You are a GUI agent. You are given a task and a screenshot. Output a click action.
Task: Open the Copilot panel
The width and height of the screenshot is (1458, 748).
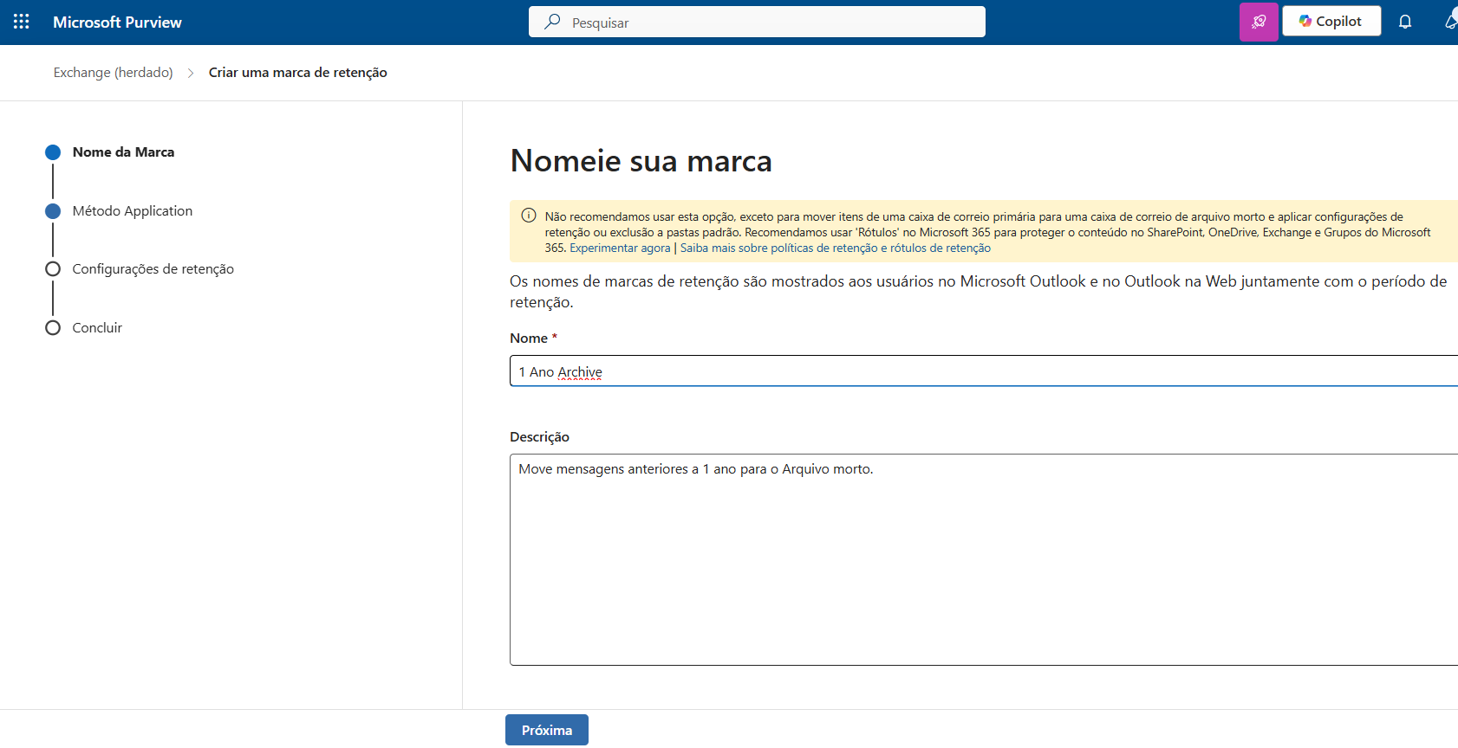(x=1331, y=22)
